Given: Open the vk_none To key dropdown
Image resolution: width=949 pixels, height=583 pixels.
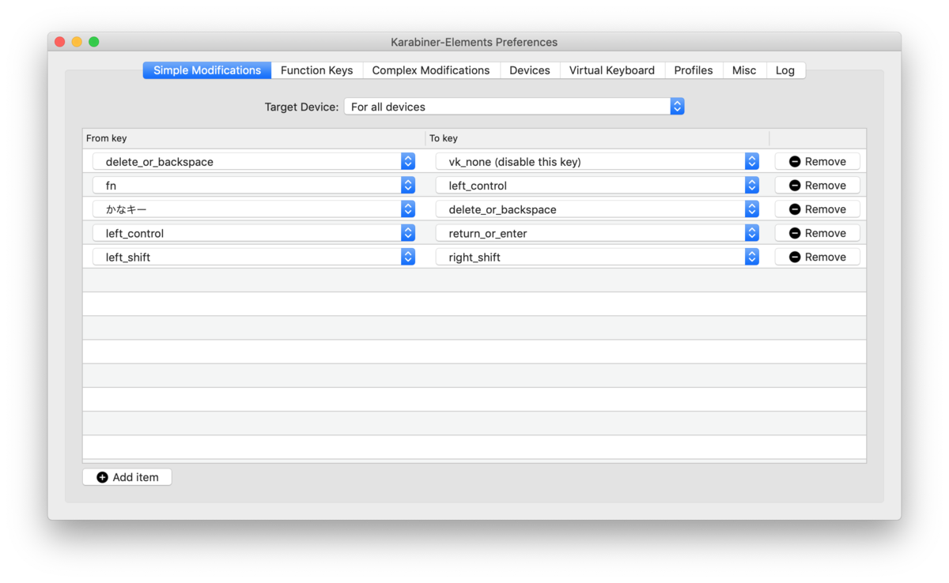Looking at the screenshot, I should [598, 161].
